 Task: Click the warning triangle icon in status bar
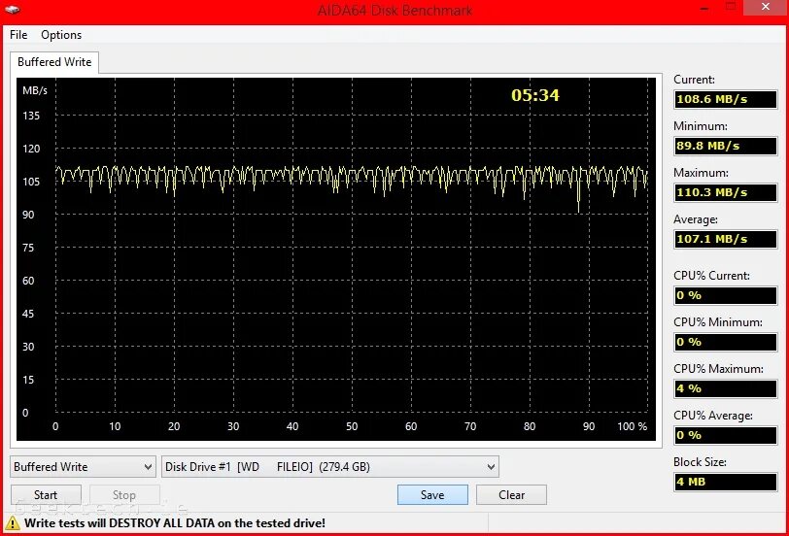coord(13,523)
